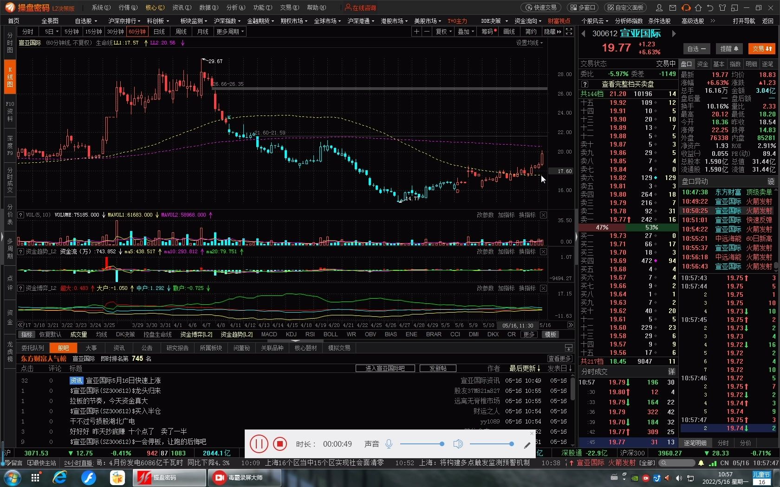Select the 30分钟 period

(115, 32)
